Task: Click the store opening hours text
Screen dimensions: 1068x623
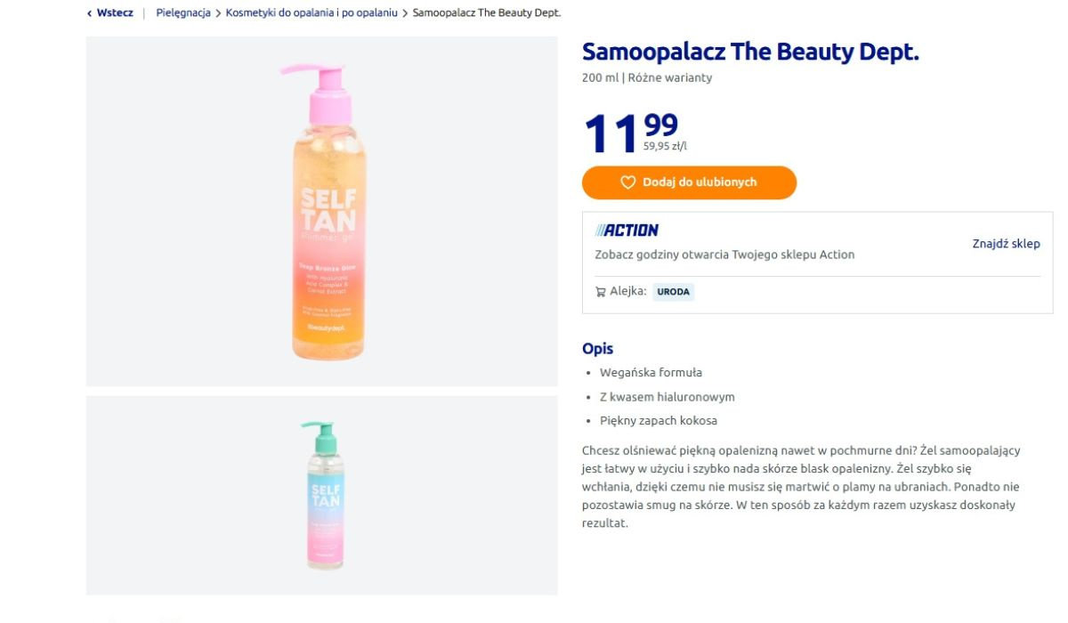Action: coord(724,255)
